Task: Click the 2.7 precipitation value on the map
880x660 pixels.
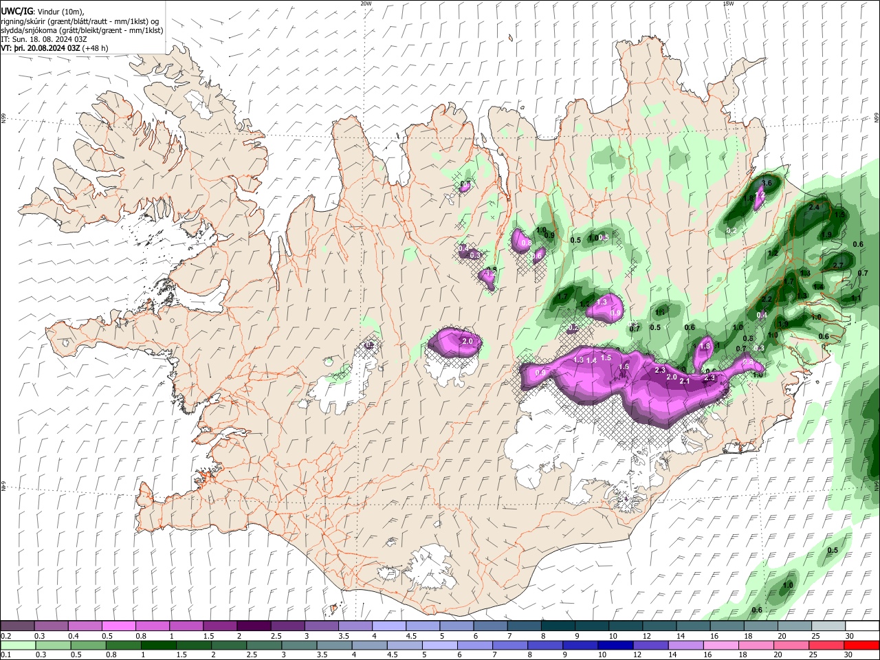Action: tap(838, 265)
